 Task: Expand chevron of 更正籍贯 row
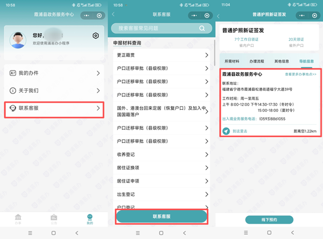pos(207,55)
